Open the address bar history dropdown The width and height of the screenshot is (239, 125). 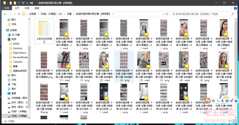tap(164, 14)
